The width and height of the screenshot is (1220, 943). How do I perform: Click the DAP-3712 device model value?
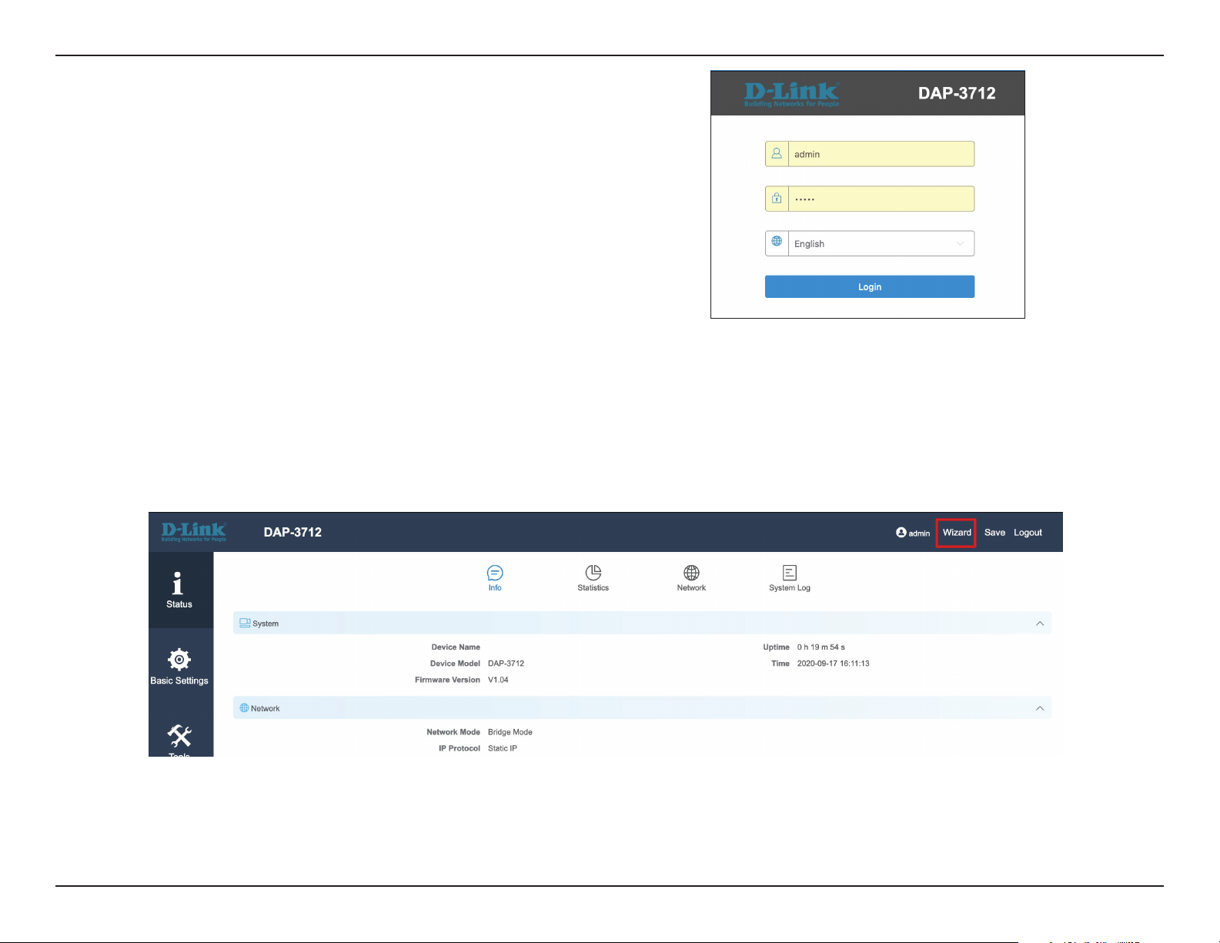506,664
